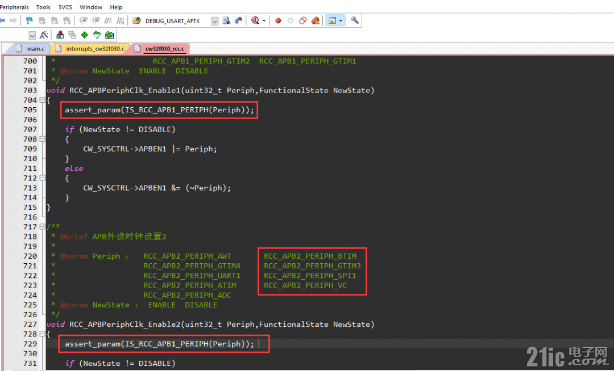This screenshot has height=371, width=614.
Task: Navigate forwards with the gray arrow
Action: point(13,20)
